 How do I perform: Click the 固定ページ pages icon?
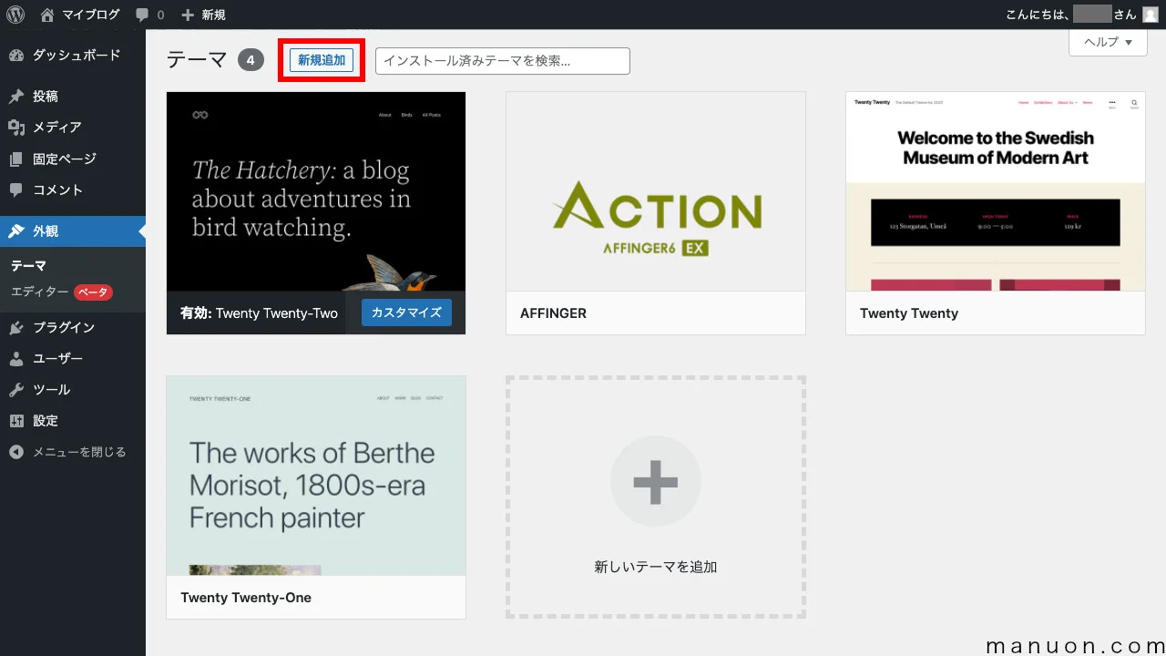tap(16, 159)
